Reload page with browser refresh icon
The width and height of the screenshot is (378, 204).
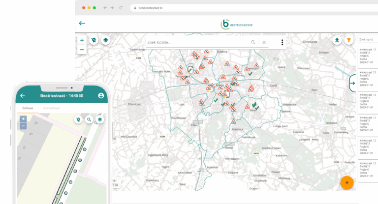121,8
